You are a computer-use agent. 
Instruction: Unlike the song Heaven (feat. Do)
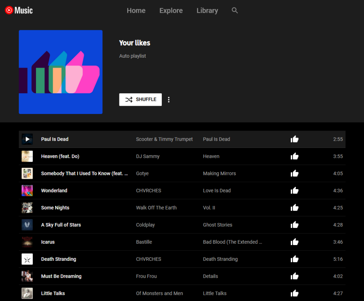coord(294,156)
